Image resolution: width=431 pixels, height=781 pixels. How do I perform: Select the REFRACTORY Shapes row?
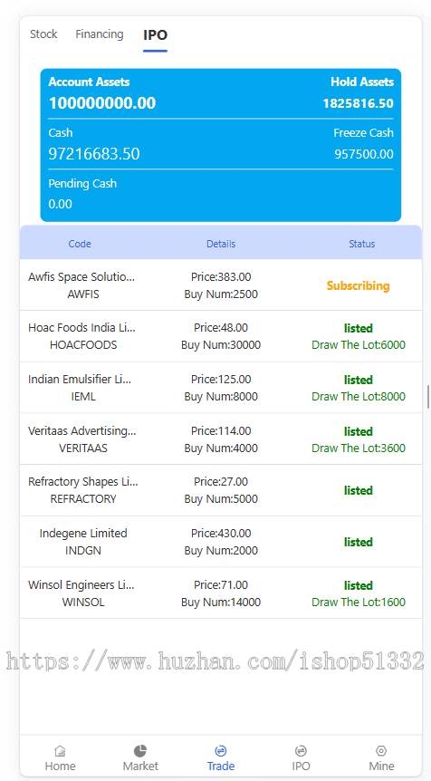pyautogui.click(x=220, y=490)
